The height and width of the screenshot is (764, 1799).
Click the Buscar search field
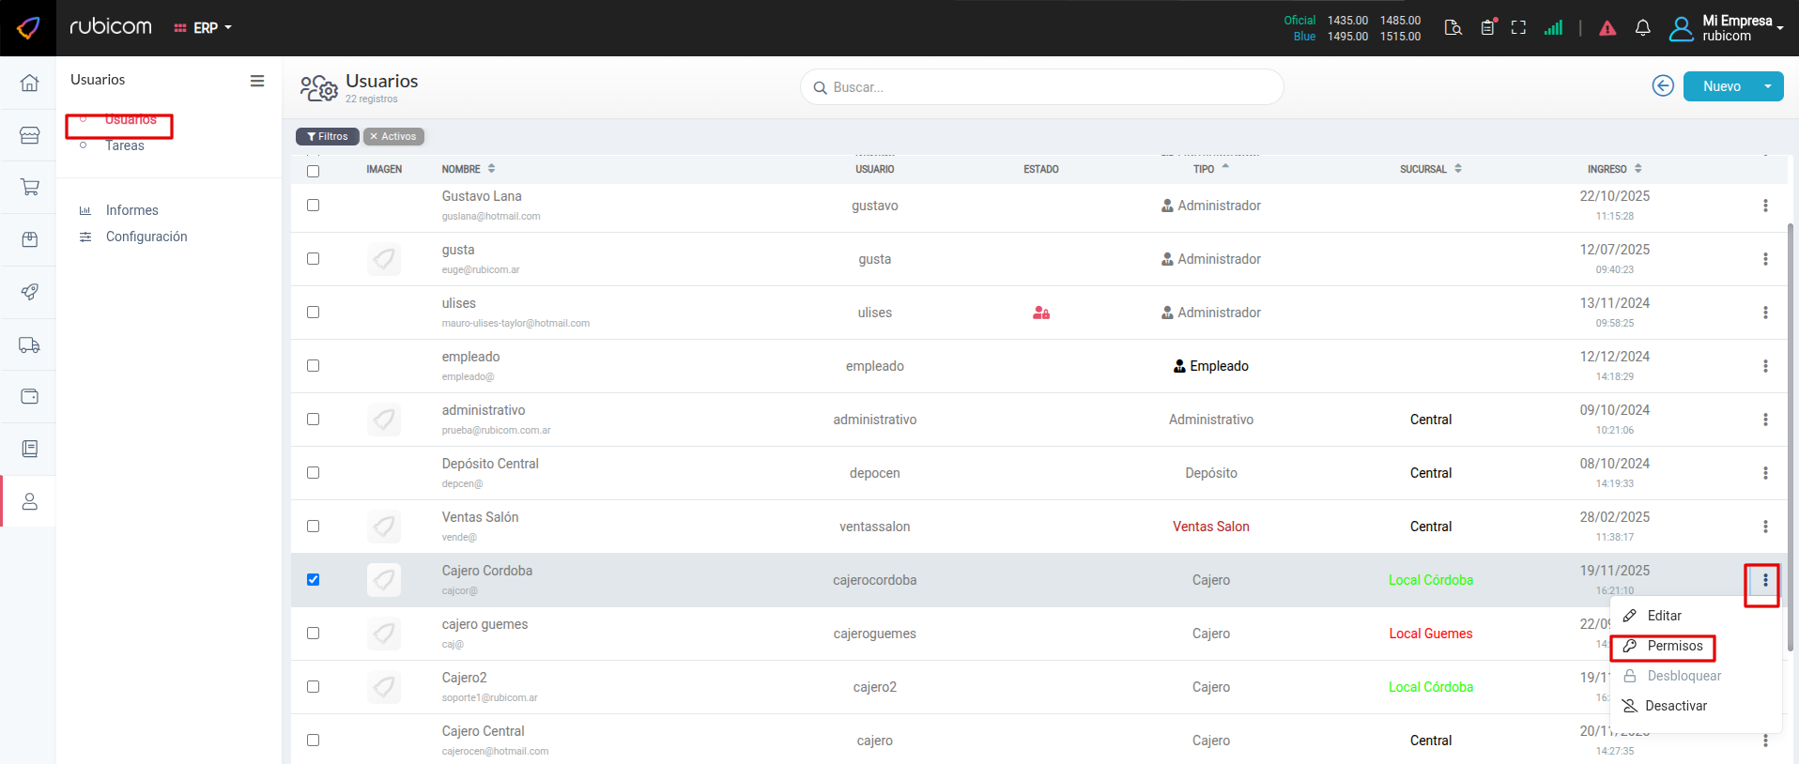coord(1042,87)
